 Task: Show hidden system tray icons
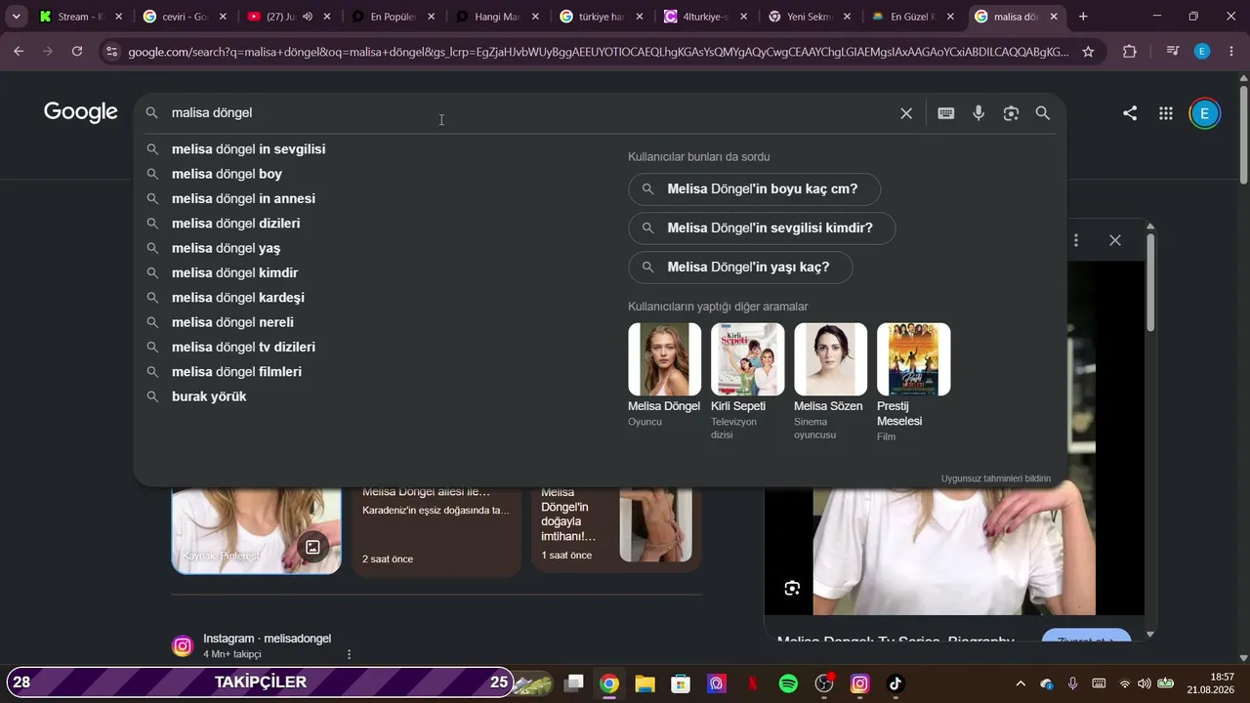coord(1021,683)
